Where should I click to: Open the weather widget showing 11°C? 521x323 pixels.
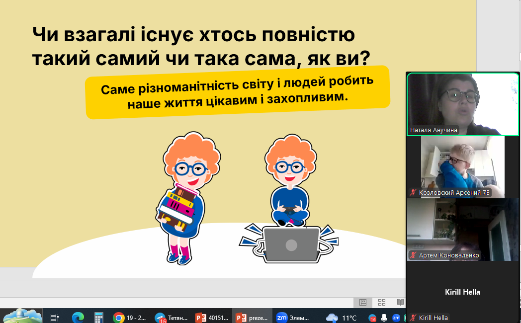point(341,318)
